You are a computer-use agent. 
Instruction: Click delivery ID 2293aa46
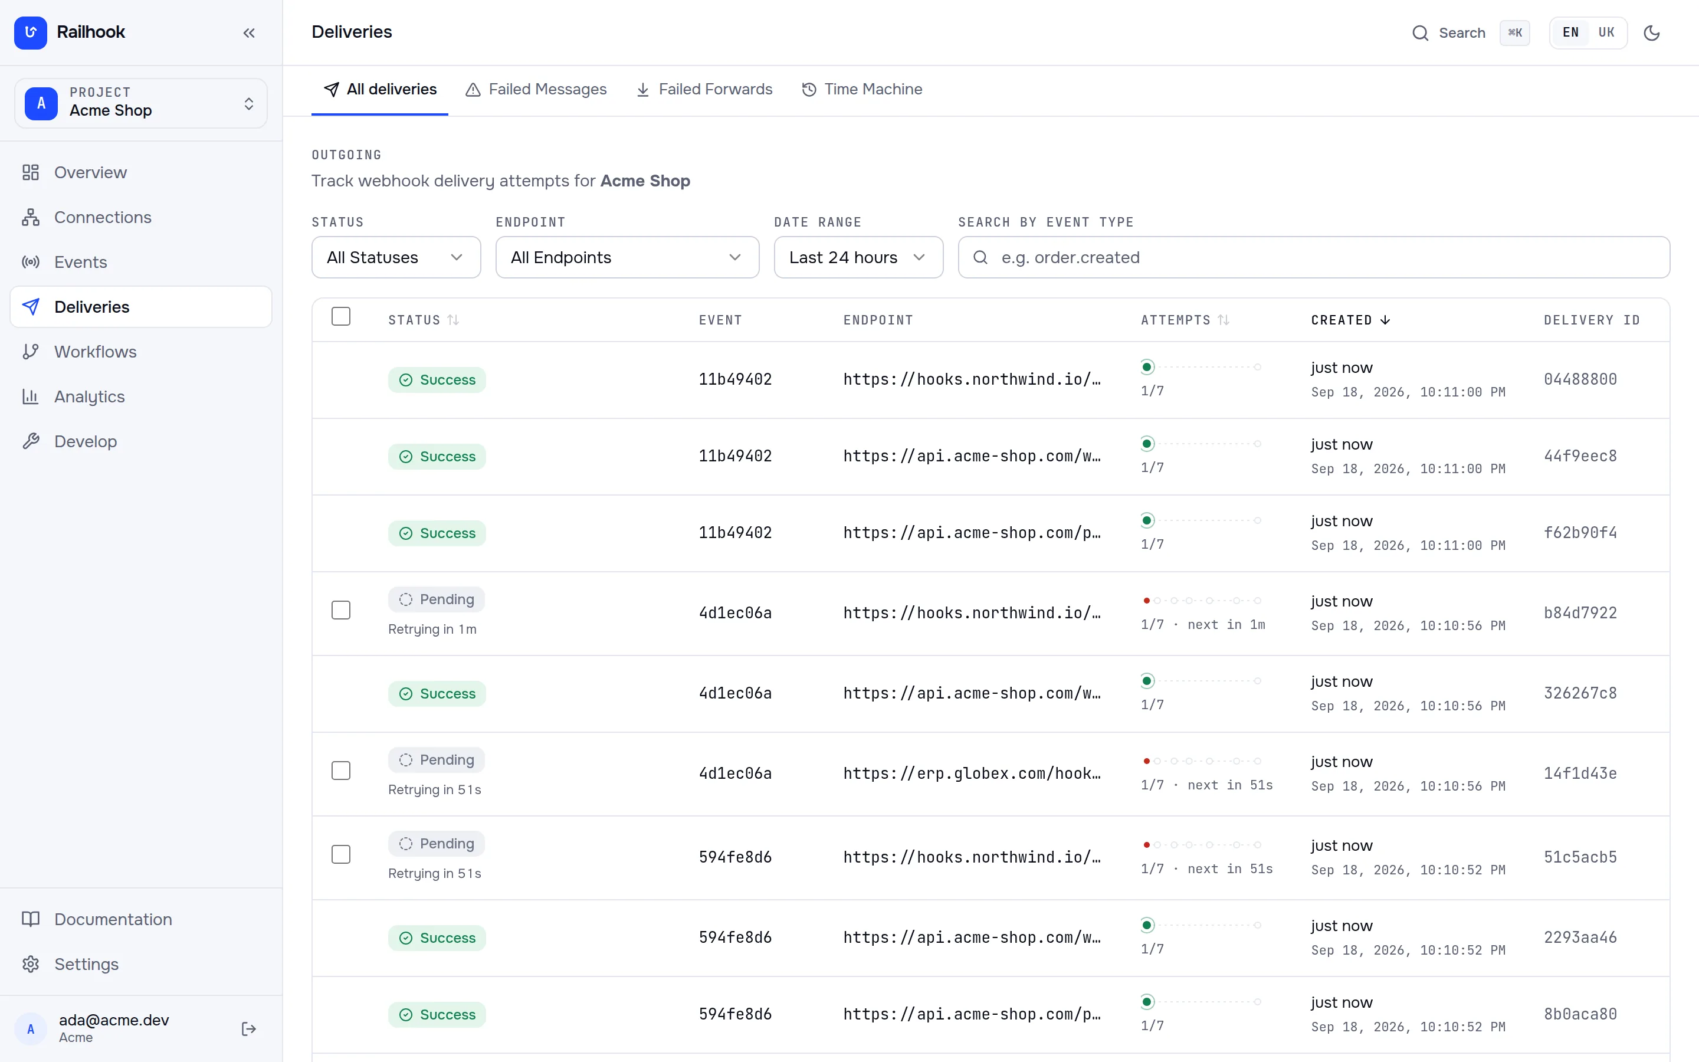(x=1580, y=938)
